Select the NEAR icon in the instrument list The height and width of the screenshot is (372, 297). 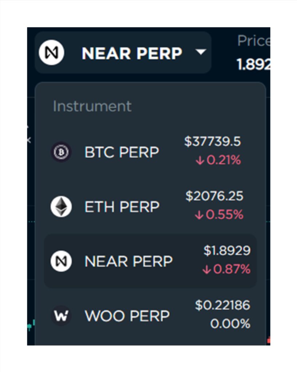point(61,261)
